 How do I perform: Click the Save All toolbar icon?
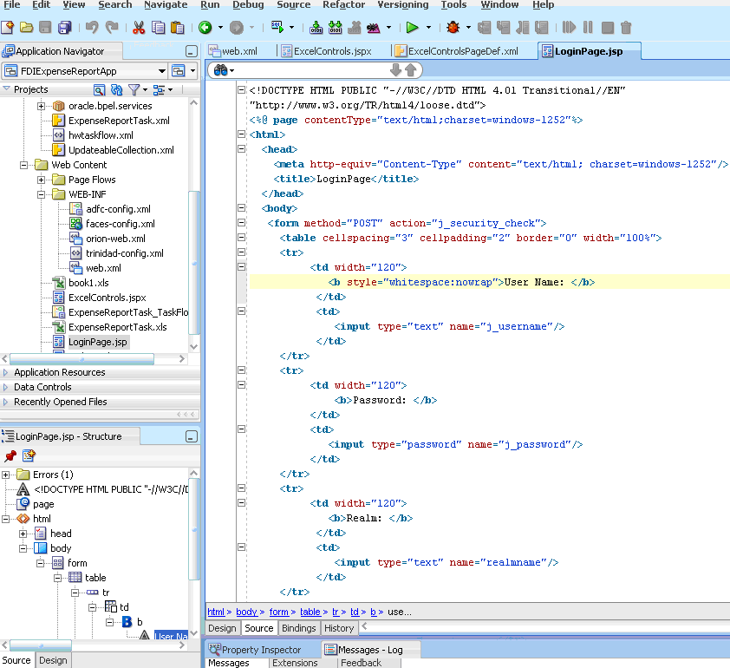[65, 28]
